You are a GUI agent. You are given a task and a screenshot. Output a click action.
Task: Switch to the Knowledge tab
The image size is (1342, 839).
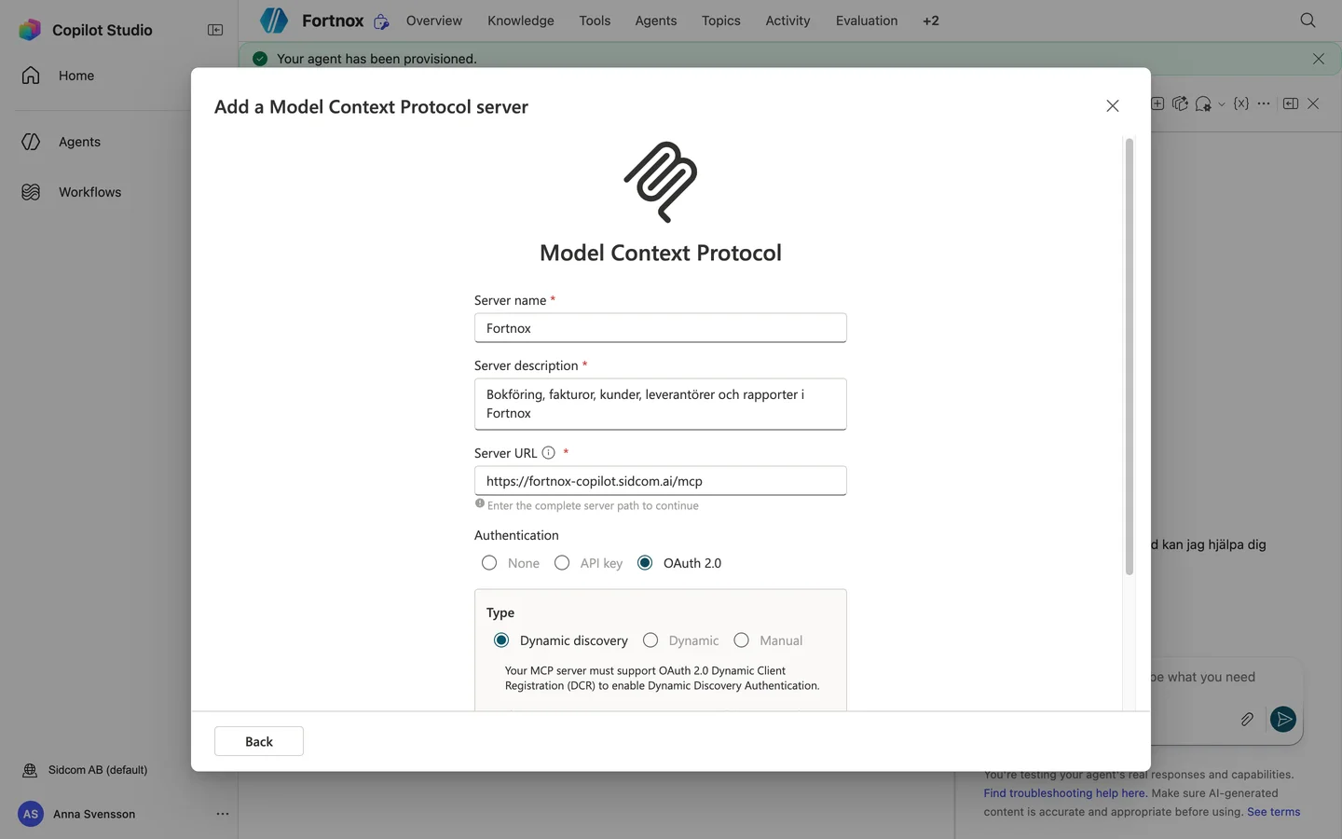click(521, 21)
